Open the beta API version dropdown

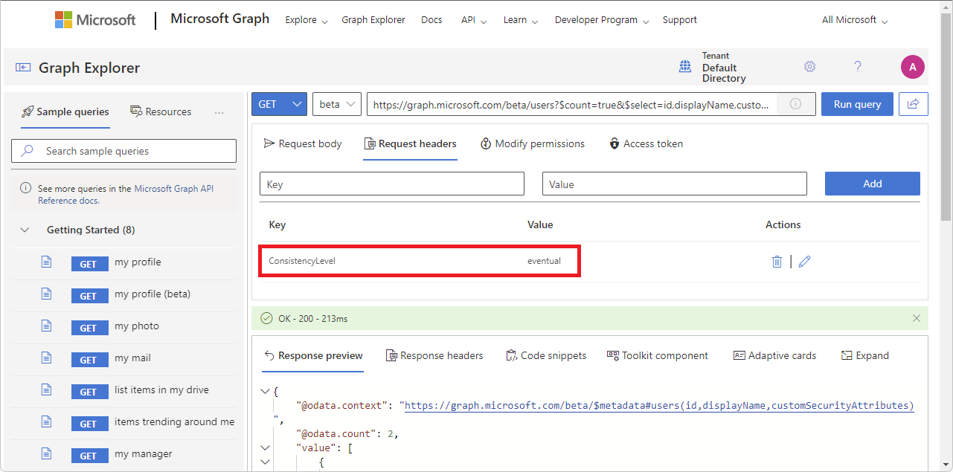point(337,104)
